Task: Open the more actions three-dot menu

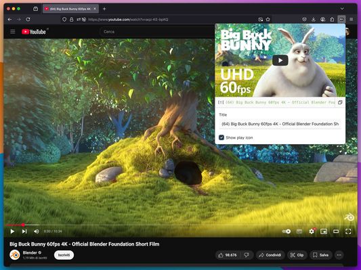Action: (x=339, y=255)
